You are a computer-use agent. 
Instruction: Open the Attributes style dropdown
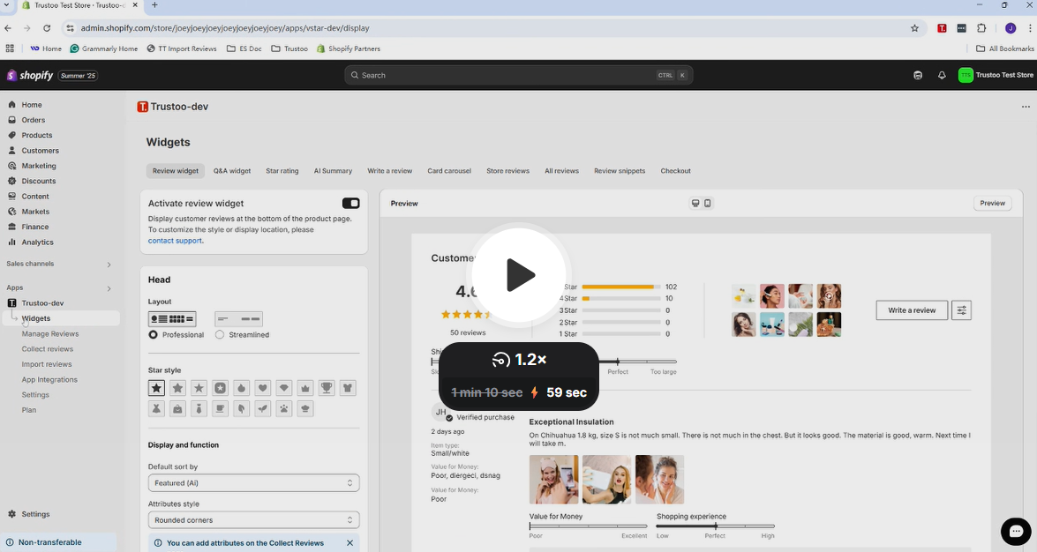pos(253,520)
